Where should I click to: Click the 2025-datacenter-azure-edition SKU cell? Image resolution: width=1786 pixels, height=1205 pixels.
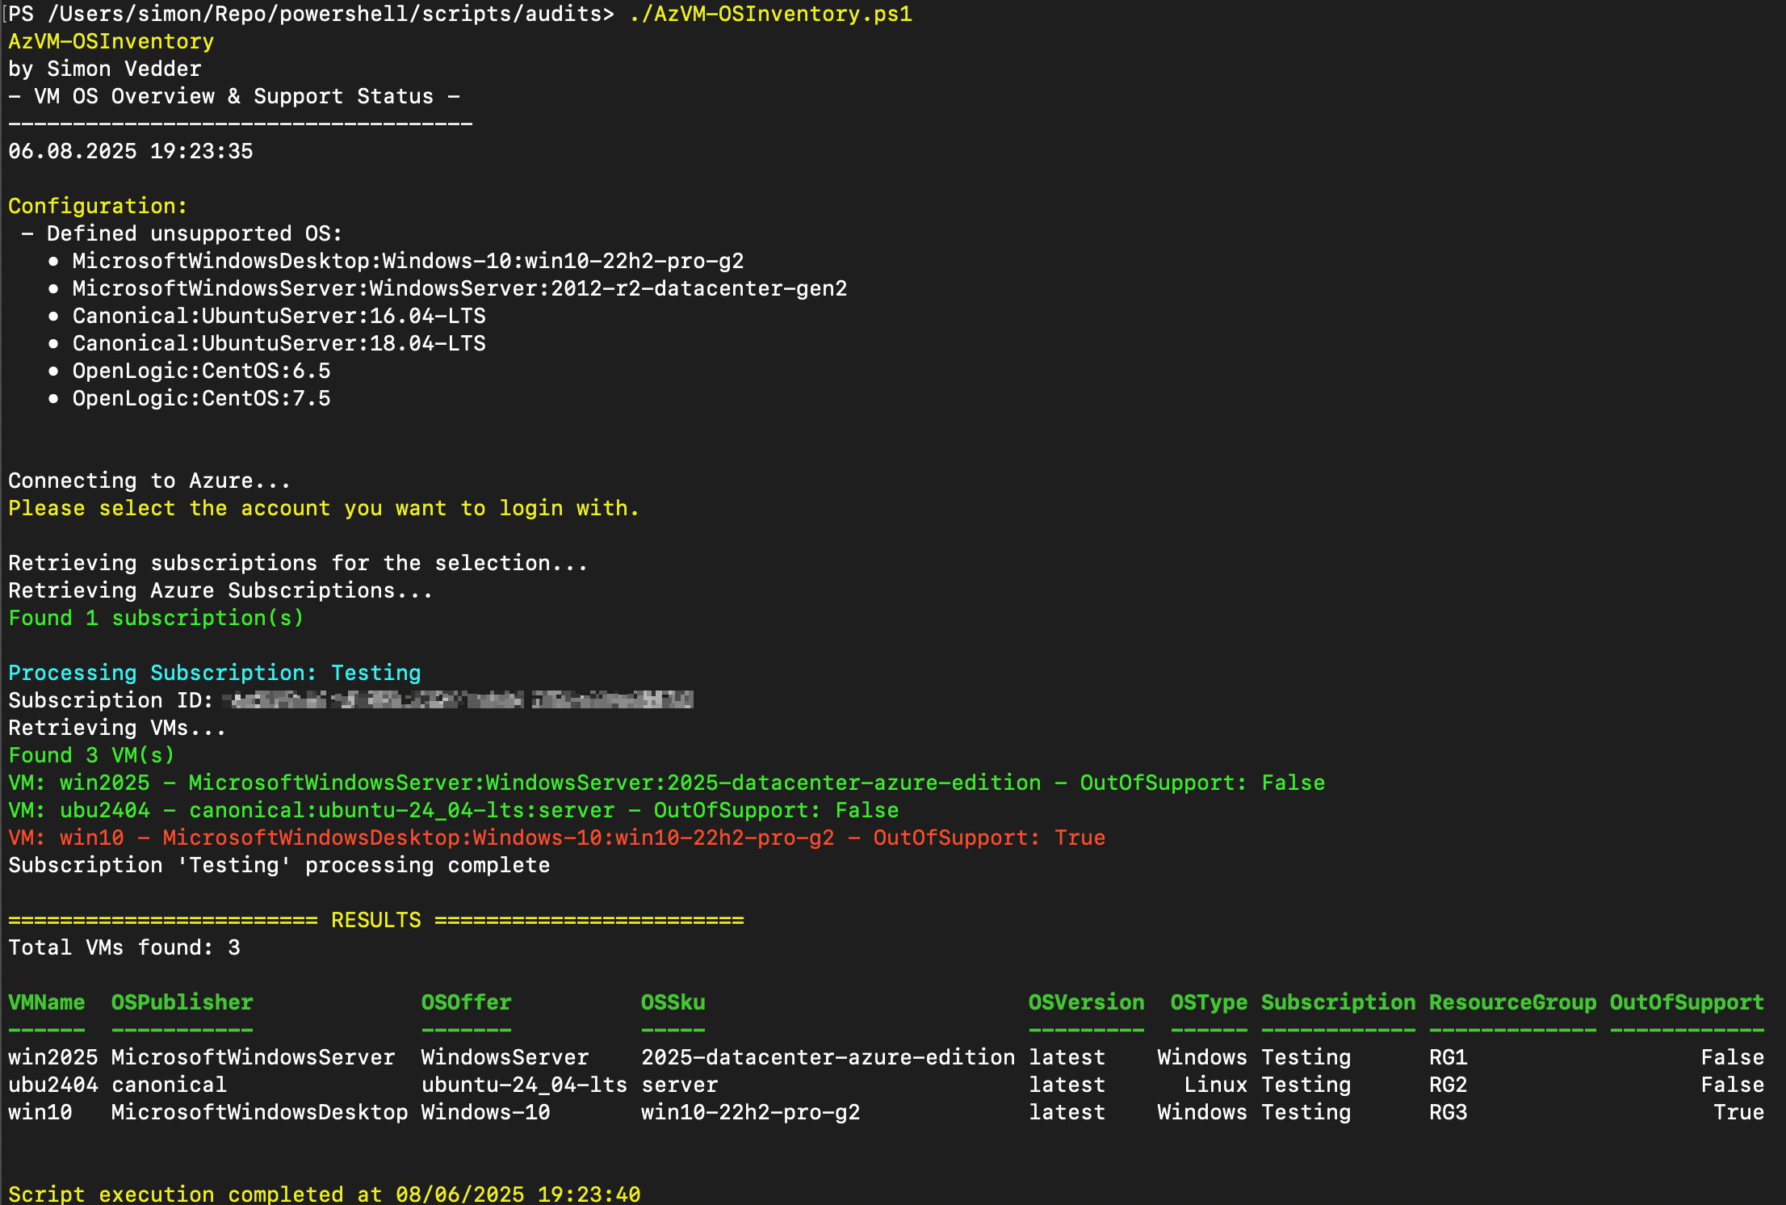(828, 1057)
